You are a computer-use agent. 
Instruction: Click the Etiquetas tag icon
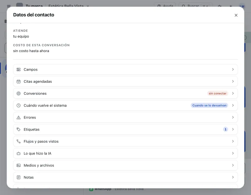19,129
